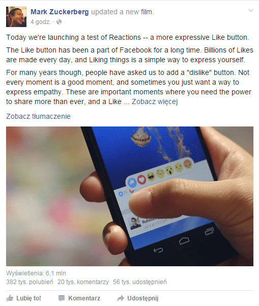The height and width of the screenshot is (306, 259).
Task: Click the public globe privacy icon
Action: click(59, 22)
